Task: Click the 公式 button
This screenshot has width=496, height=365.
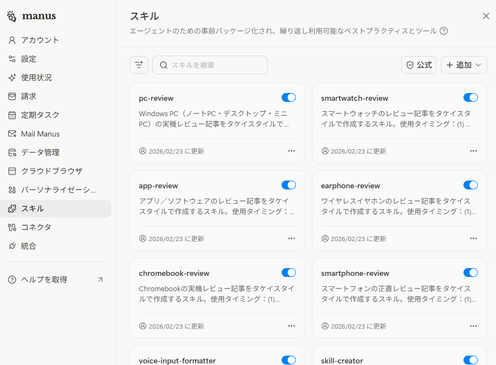Action: (419, 65)
